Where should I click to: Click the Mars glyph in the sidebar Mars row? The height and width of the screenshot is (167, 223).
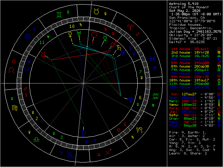tap(219, 108)
